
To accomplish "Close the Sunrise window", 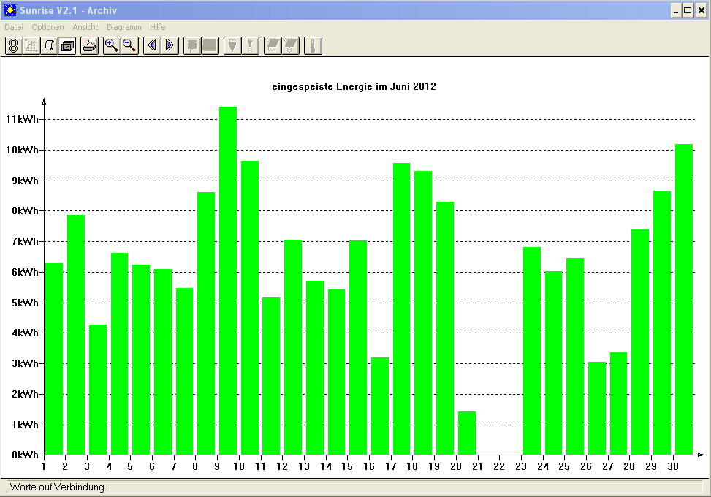I will pos(701,10).
